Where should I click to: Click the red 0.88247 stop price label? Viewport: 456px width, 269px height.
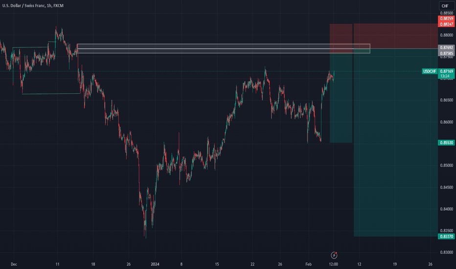446,24
